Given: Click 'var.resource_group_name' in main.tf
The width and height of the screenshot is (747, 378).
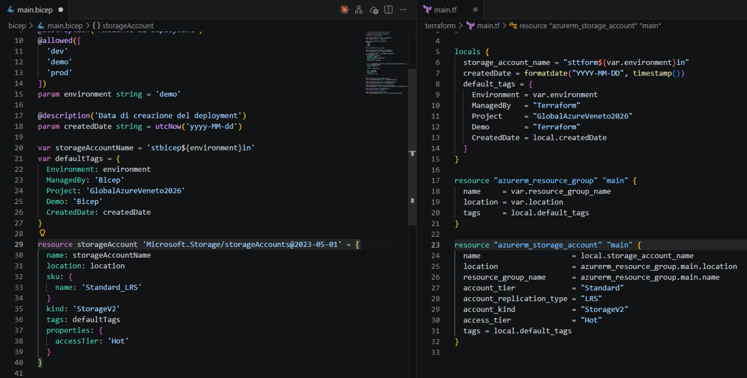Looking at the screenshot, I should (x=560, y=191).
